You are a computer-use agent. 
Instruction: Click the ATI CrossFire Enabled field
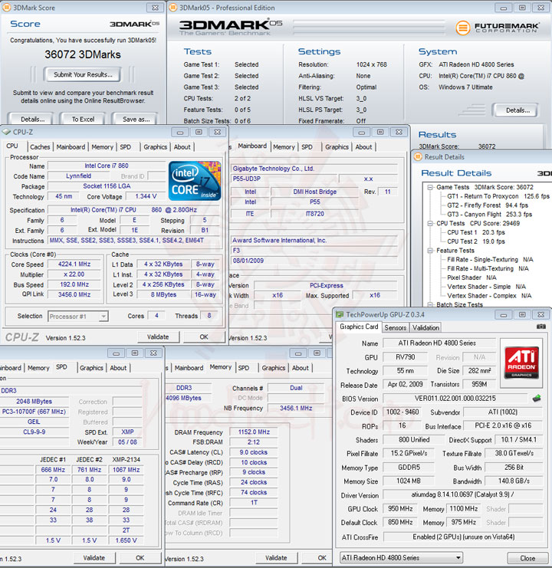(463, 537)
